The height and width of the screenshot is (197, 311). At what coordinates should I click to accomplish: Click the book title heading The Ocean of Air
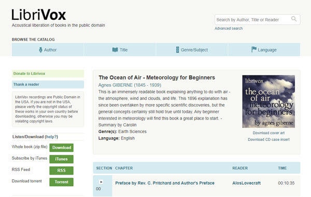point(157,77)
